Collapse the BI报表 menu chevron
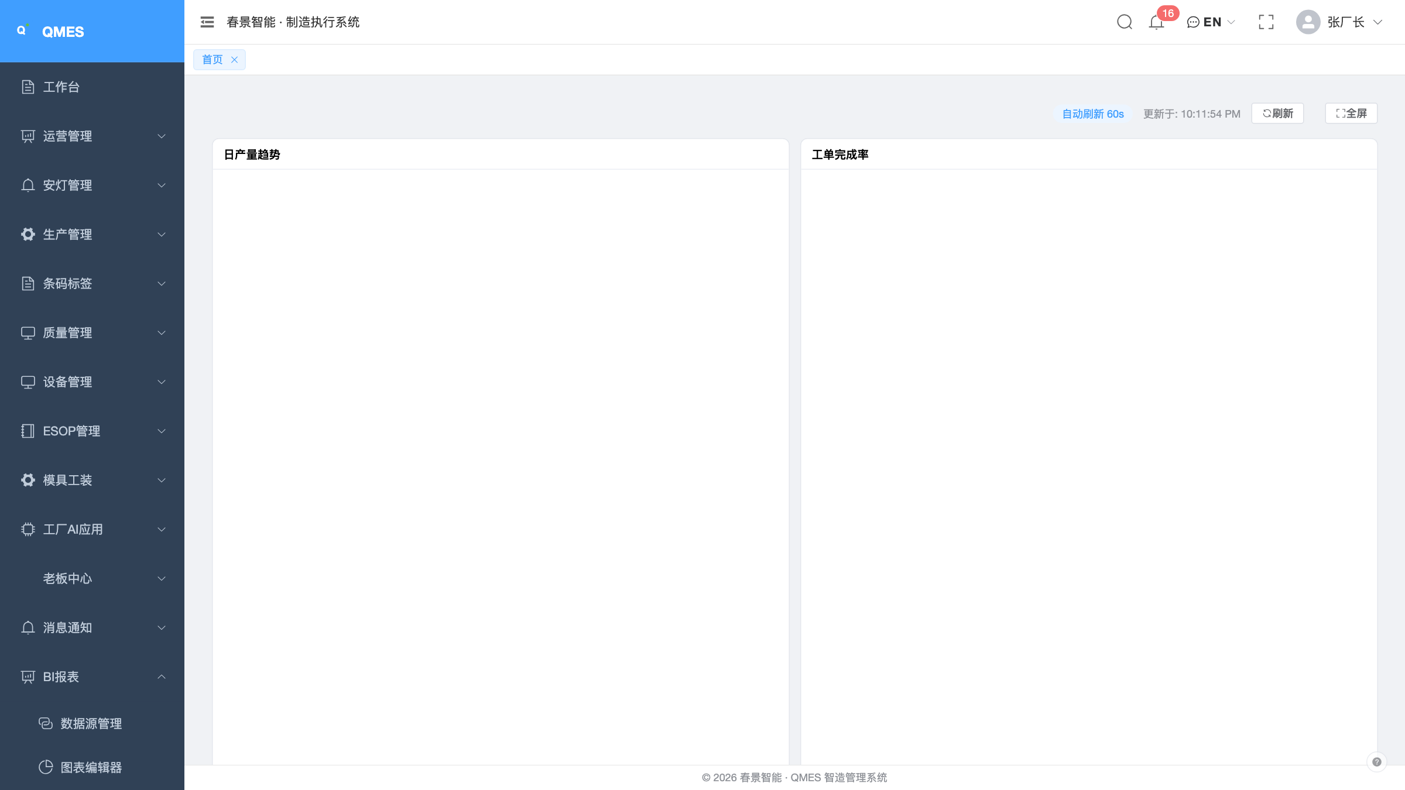The height and width of the screenshot is (790, 1405). pyautogui.click(x=162, y=676)
